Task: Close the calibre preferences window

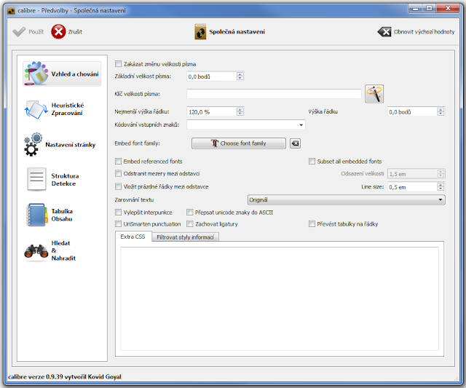Action: coord(448,8)
